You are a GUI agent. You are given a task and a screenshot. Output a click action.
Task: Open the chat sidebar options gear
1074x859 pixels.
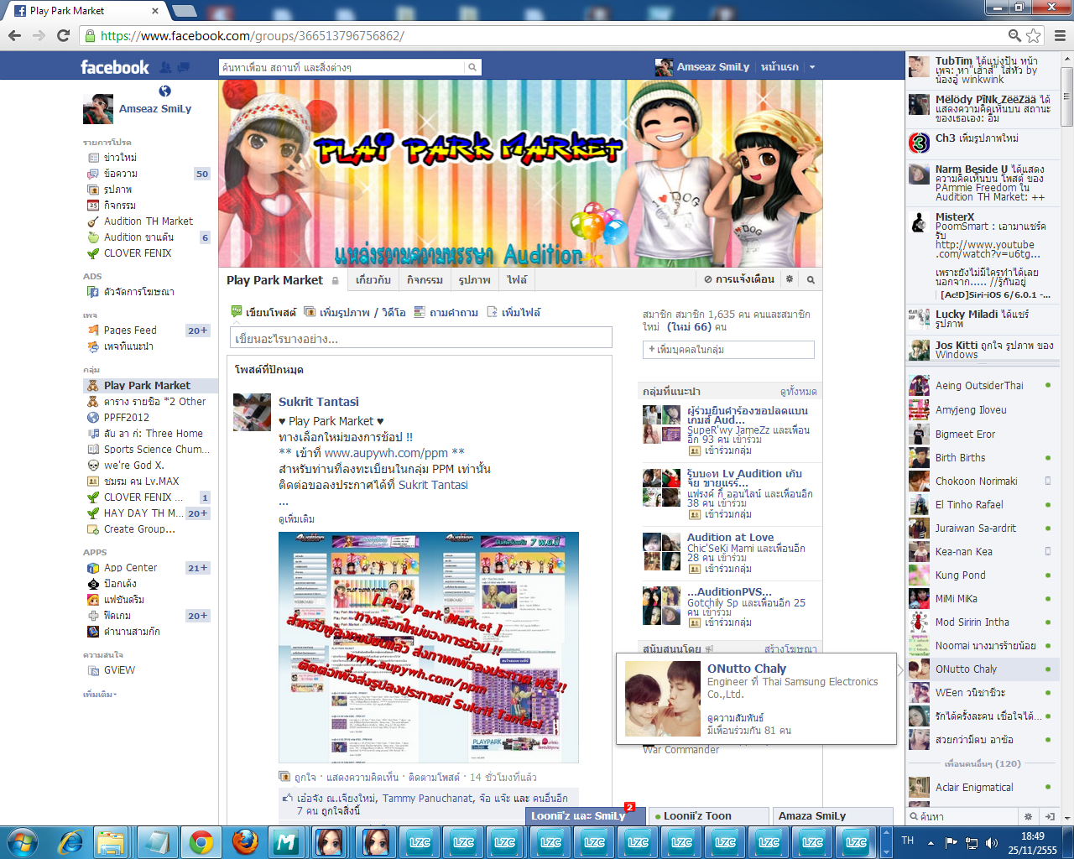[1028, 816]
